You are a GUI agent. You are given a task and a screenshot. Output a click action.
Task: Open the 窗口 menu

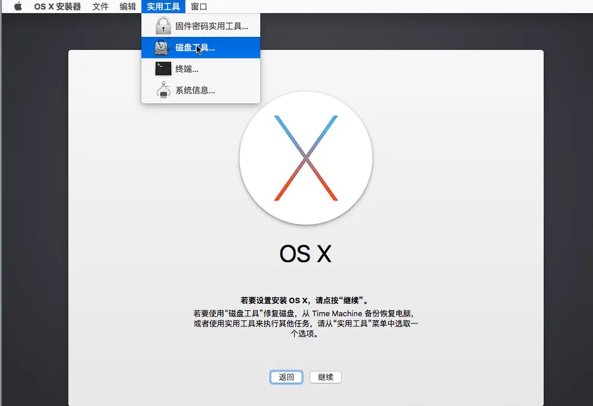click(x=199, y=7)
